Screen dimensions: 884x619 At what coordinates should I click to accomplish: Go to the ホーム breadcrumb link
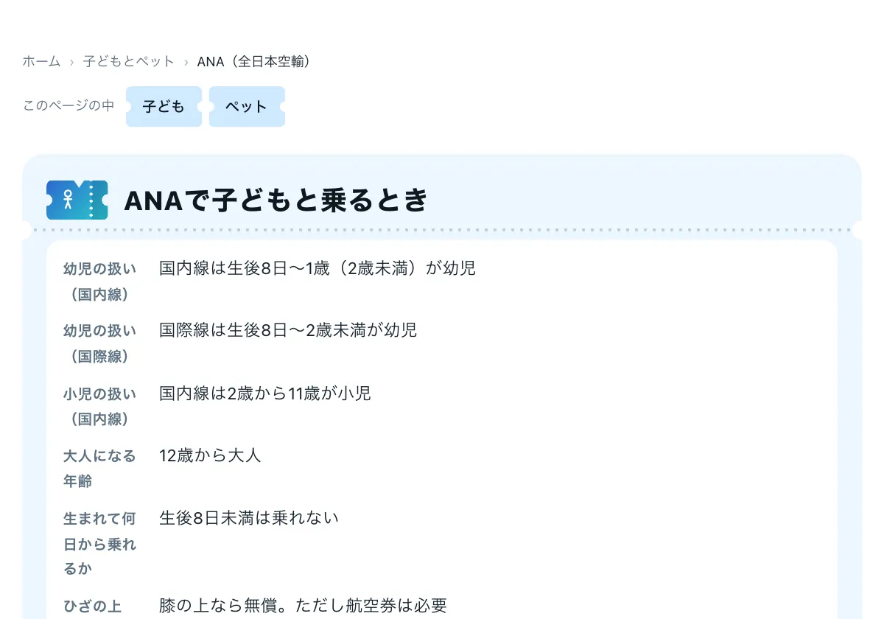pos(41,61)
